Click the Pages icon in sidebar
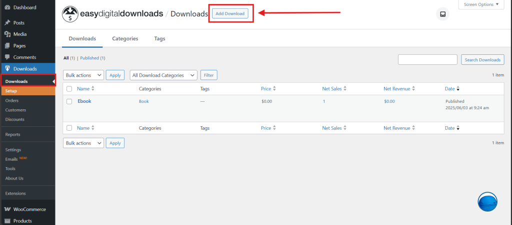 click(x=7, y=46)
